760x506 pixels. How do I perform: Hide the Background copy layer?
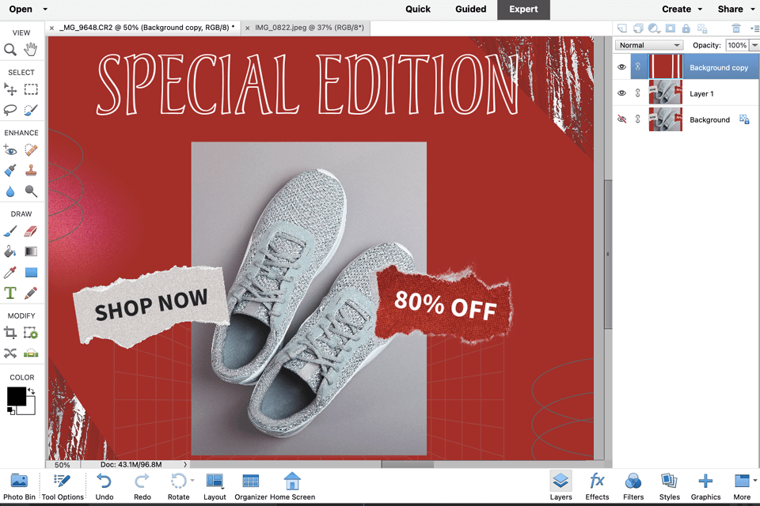coord(622,67)
